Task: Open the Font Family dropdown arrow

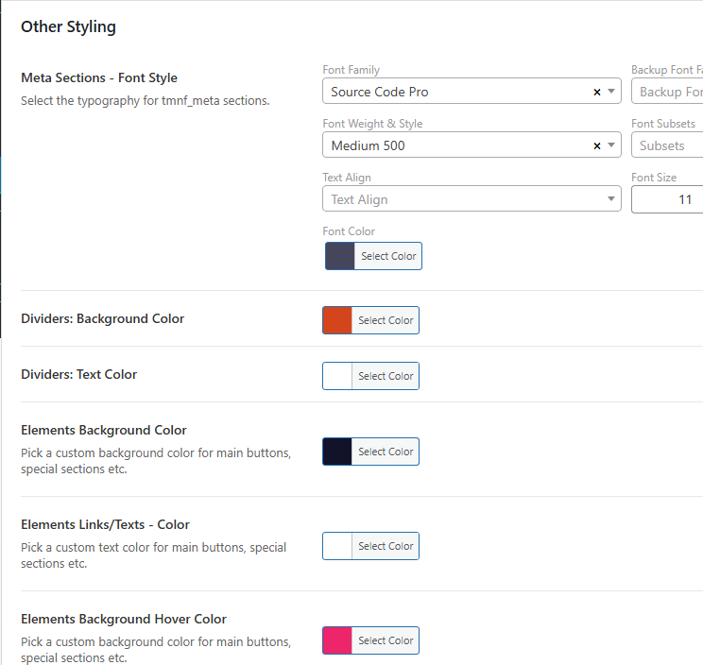Action: [x=612, y=93]
